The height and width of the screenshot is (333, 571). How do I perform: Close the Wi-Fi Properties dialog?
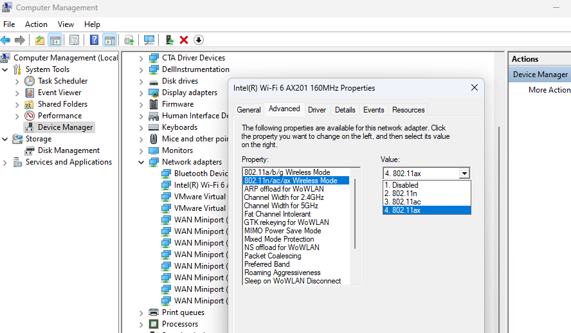pos(474,87)
